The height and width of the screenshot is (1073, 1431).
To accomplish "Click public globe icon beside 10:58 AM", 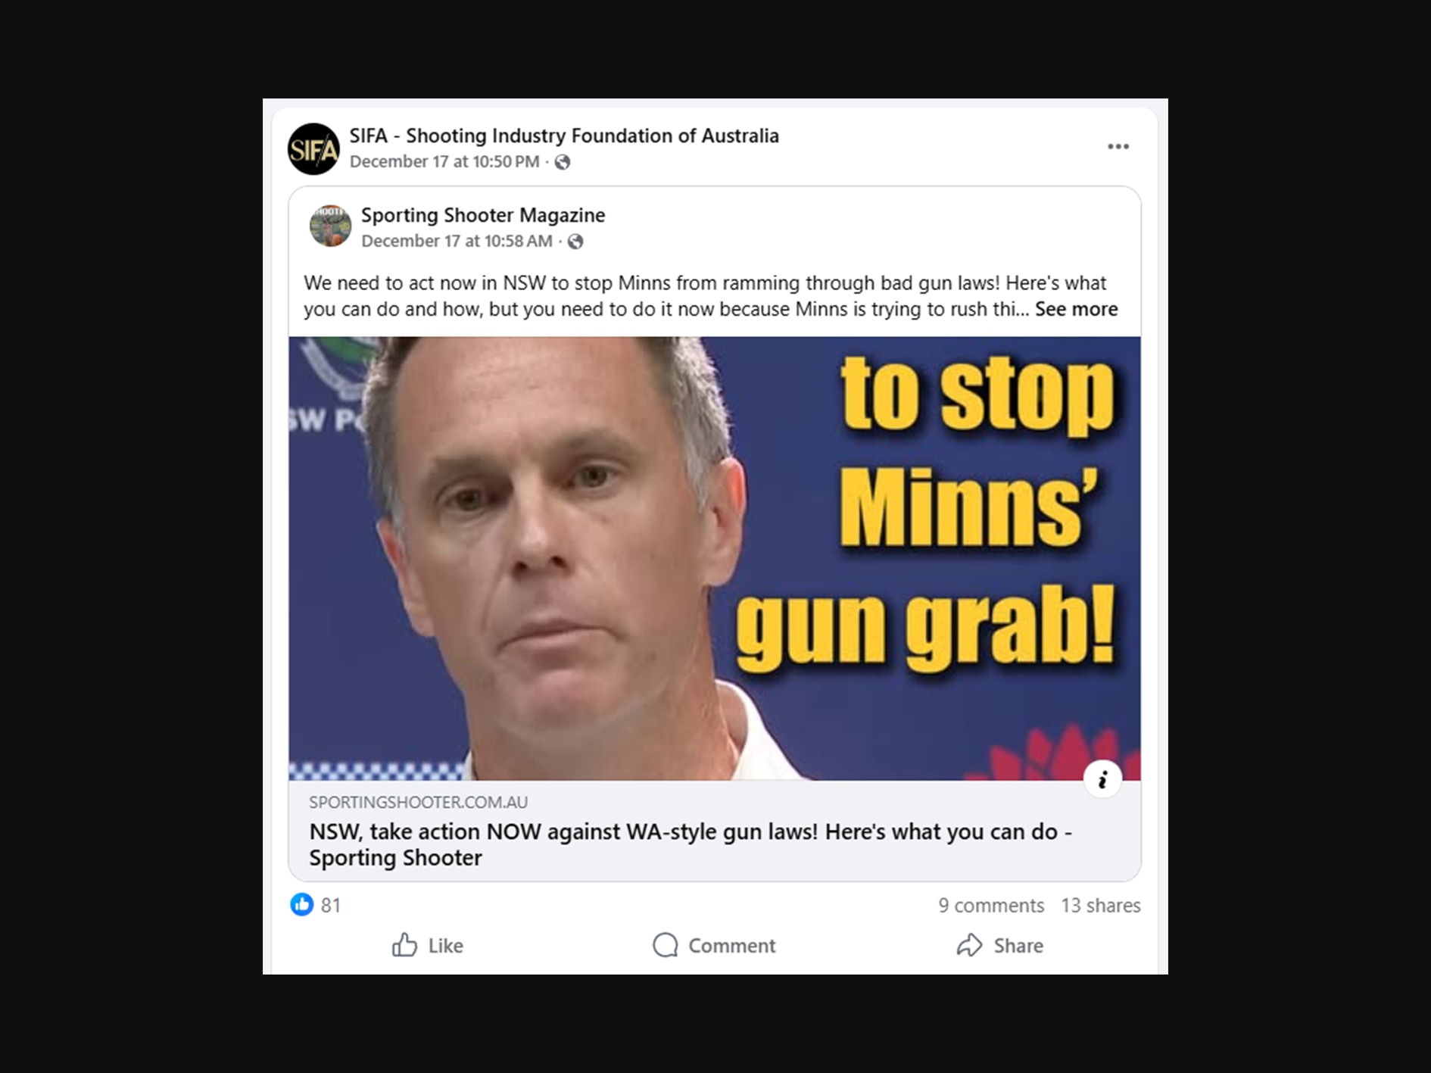I will tap(575, 242).
